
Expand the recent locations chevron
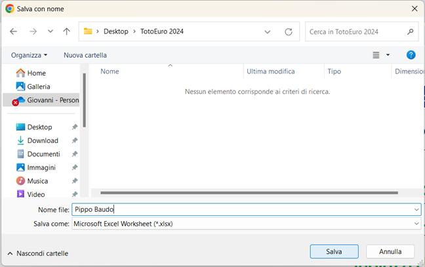51,31
